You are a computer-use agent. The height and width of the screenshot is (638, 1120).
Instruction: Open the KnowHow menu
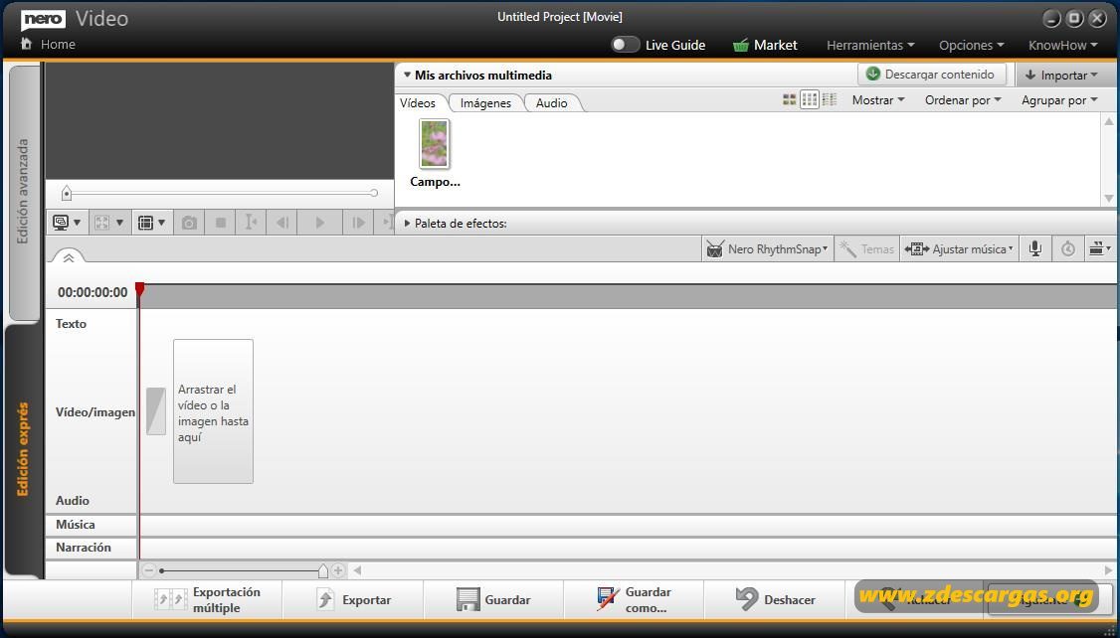click(1063, 45)
